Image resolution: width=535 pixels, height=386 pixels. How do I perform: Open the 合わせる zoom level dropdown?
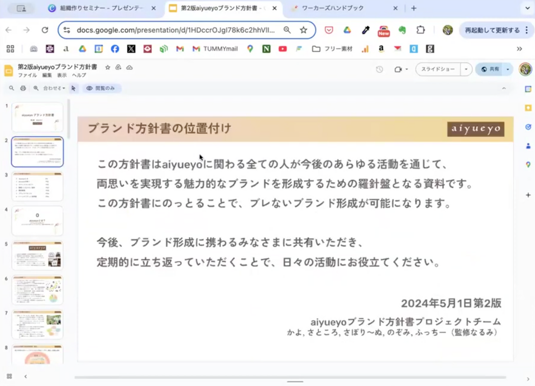(53, 88)
